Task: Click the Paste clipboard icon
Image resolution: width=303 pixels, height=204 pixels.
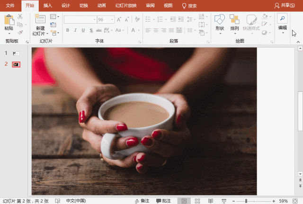Action: point(9,20)
